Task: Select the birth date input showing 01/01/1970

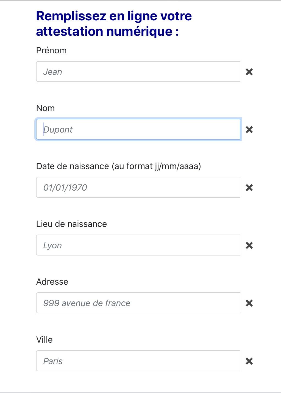Action: pos(138,188)
